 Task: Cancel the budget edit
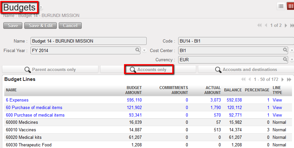70,26
